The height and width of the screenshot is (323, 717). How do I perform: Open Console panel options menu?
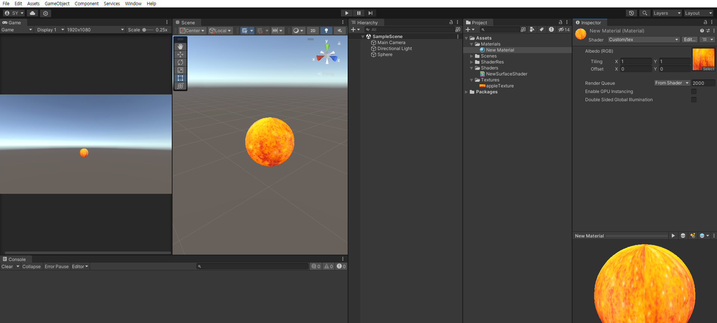pyautogui.click(x=343, y=259)
